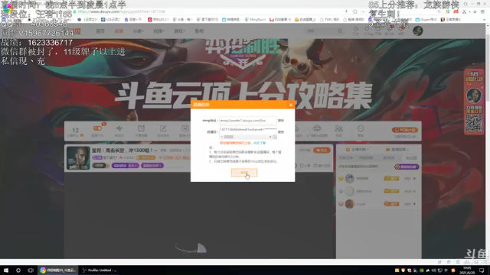Open the first-ranked fan avatar with crown

click(350, 178)
